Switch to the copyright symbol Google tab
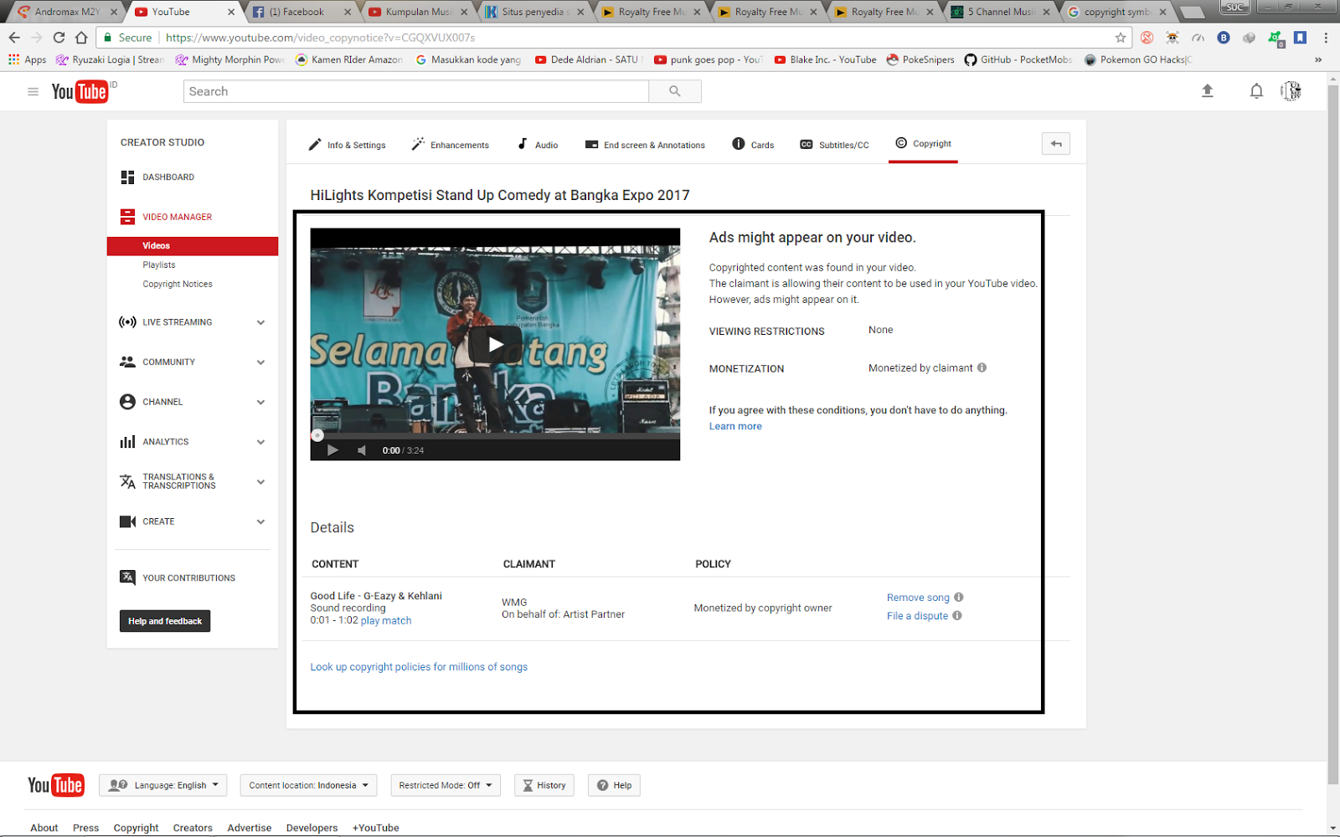This screenshot has width=1340, height=837. pos(1116,12)
